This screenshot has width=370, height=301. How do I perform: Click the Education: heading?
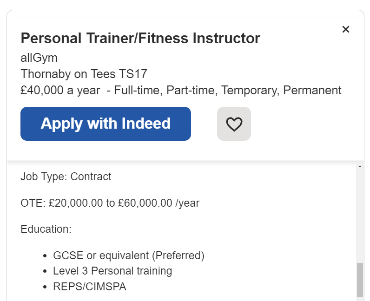[46, 229]
